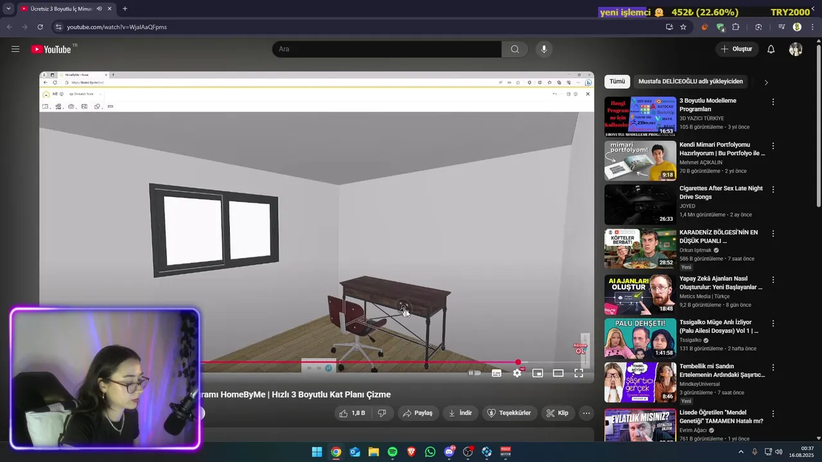Open File Explorer from the taskbar
This screenshot has height=462, width=822.
click(x=374, y=452)
